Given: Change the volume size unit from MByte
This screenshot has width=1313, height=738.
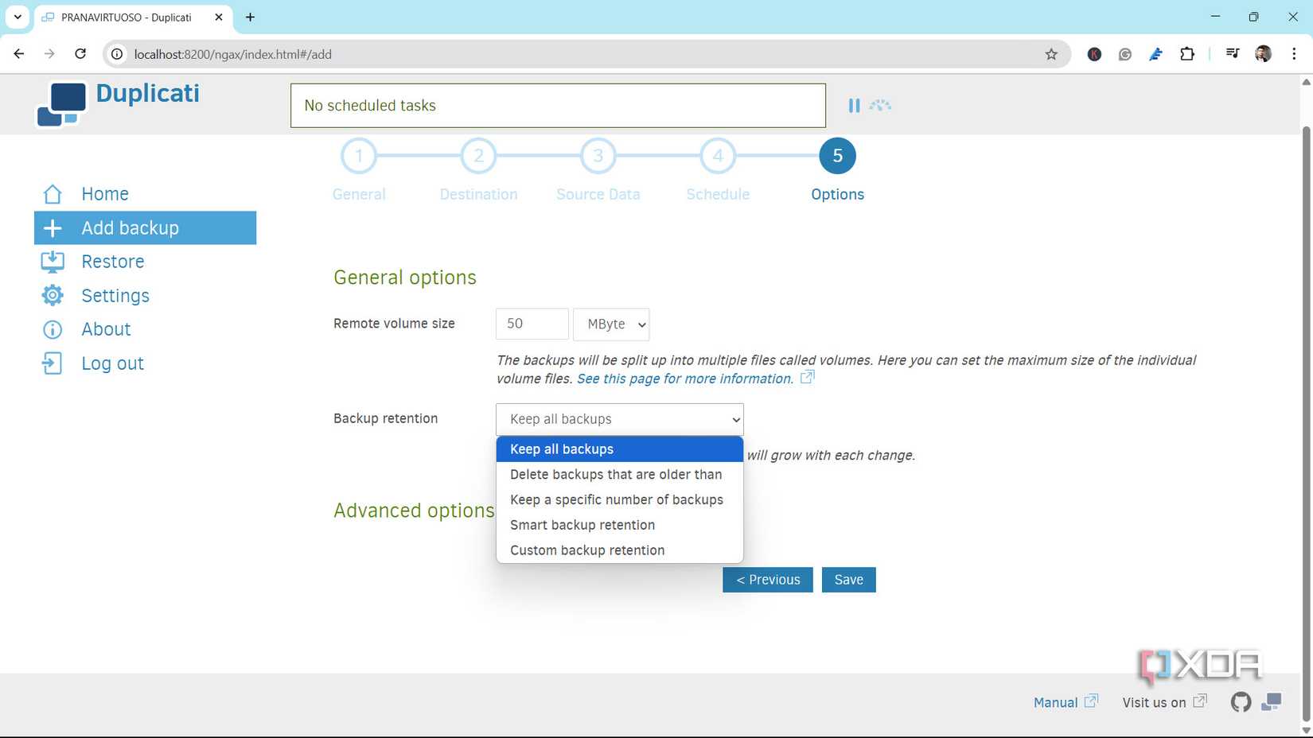Looking at the screenshot, I should pyautogui.click(x=611, y=324).
